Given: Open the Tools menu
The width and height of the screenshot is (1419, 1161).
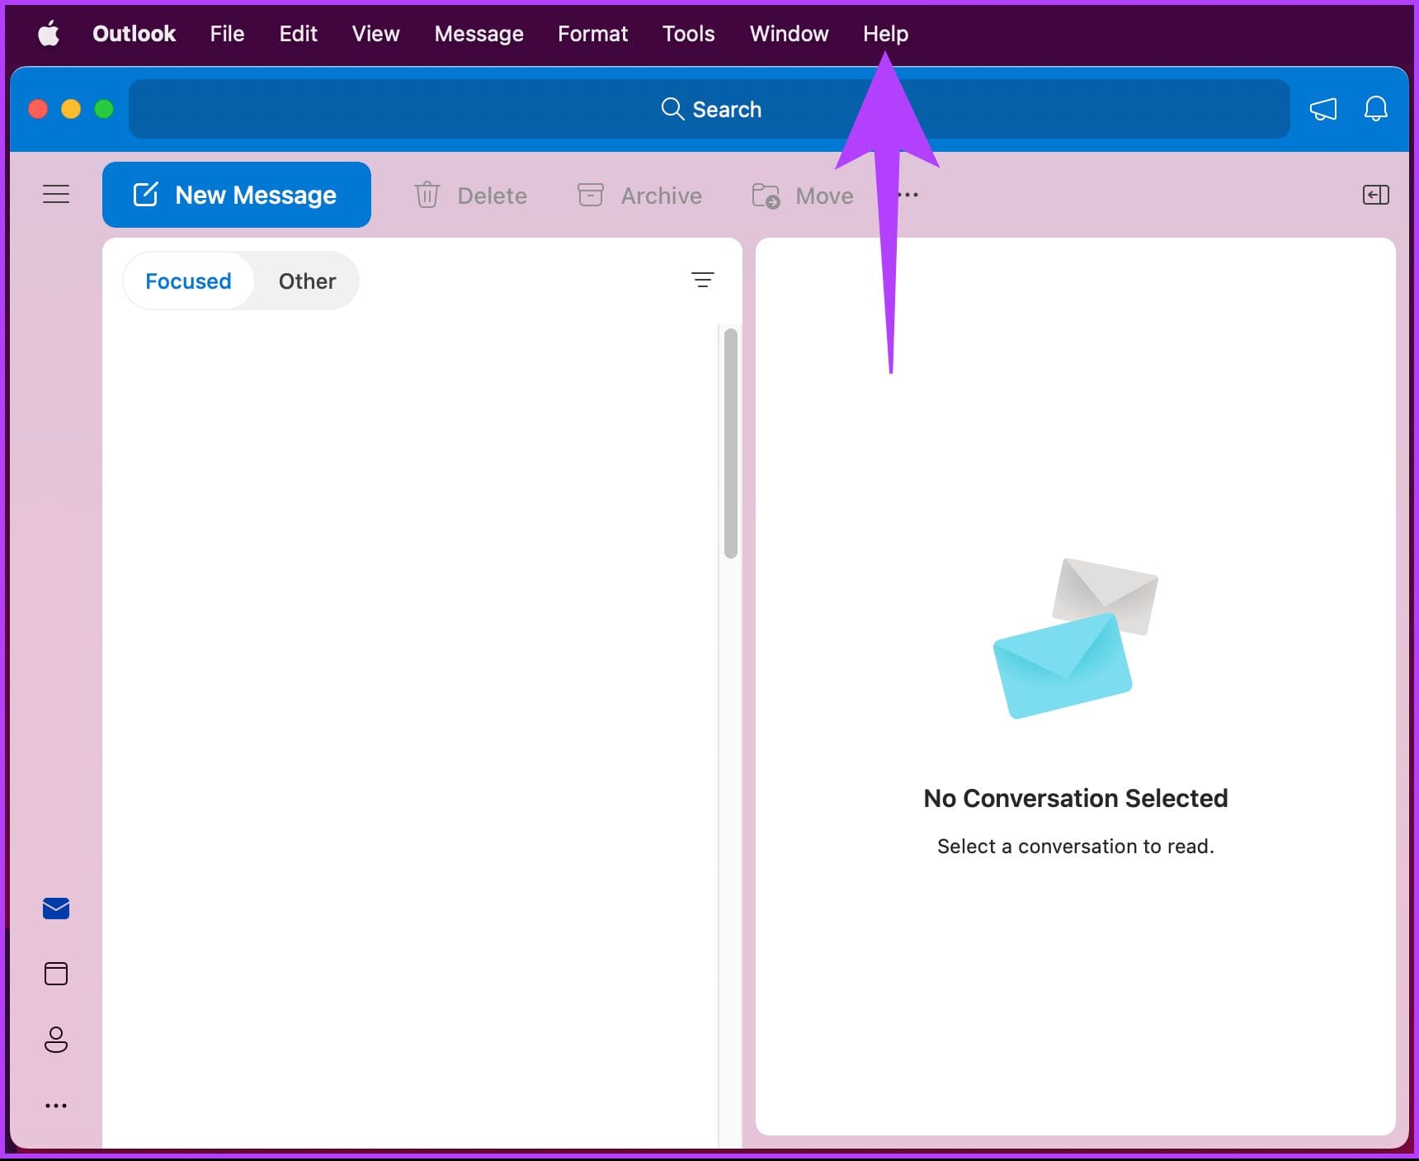Looking at the screenshot, I should point(688,34).
